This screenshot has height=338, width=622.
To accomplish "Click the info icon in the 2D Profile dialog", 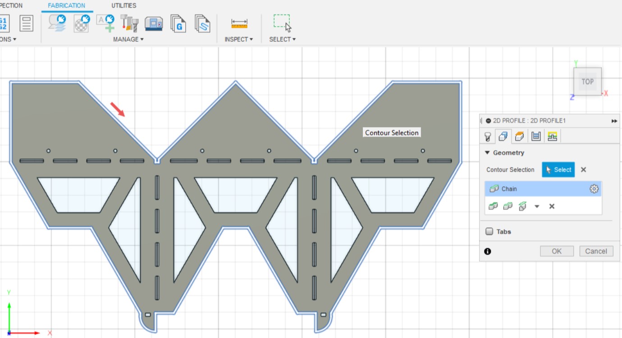I will tap(487, 251).
